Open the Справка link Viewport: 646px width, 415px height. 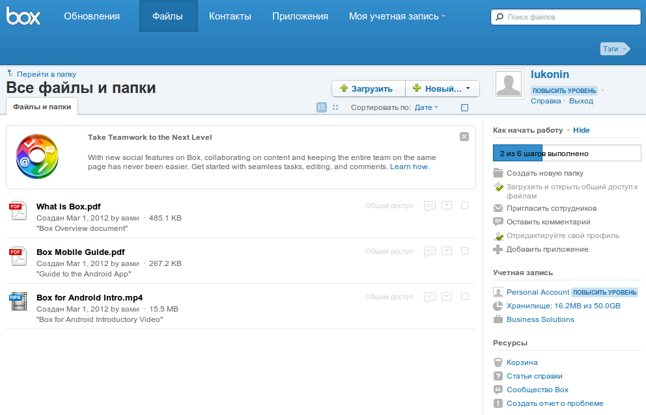click(x=546, y=101)
